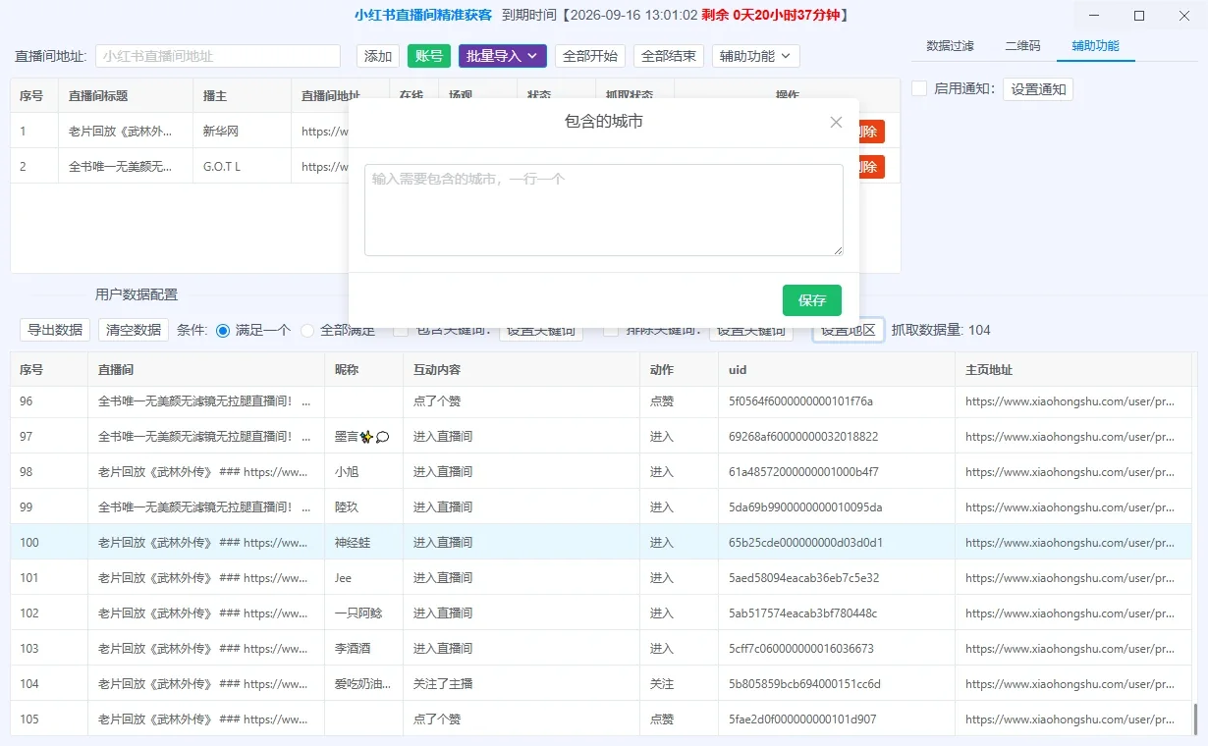Toggle the 包含关键词 checkbox

pos(401,330)
